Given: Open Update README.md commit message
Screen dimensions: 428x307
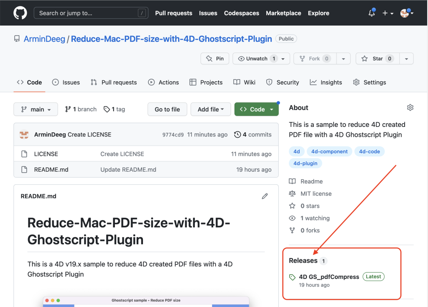Looking at the screenshot, I should (x=128, y=170).
